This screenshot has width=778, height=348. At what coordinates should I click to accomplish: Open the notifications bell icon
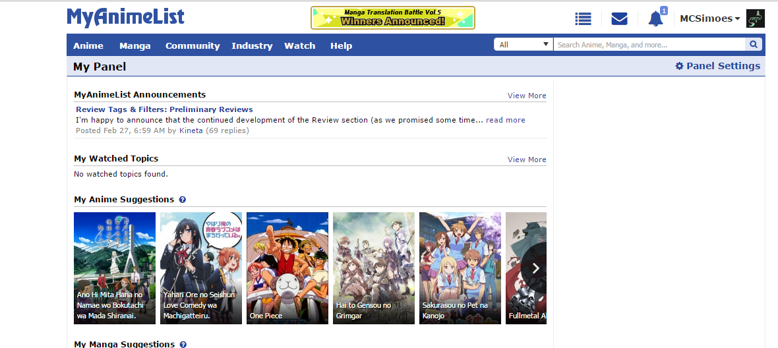(x=655, y=19)
